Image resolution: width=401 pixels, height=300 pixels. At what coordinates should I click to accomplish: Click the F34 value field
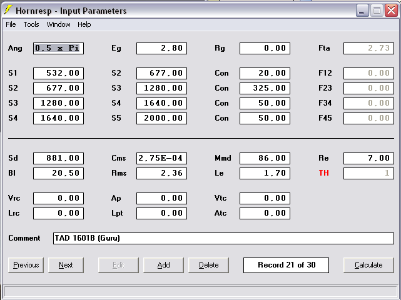pos(368,103)
